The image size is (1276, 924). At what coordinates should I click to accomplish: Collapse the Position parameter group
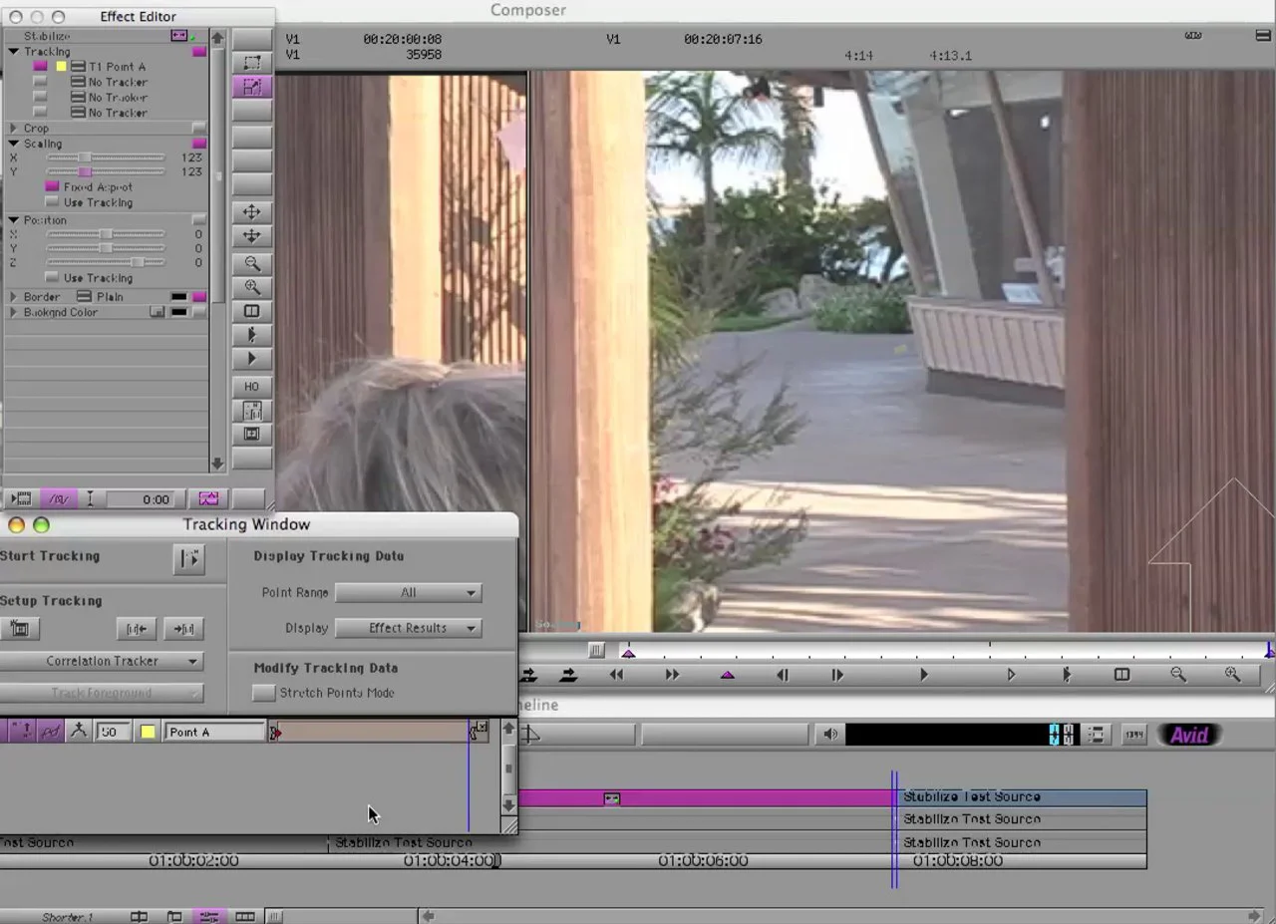click(14, 220)
